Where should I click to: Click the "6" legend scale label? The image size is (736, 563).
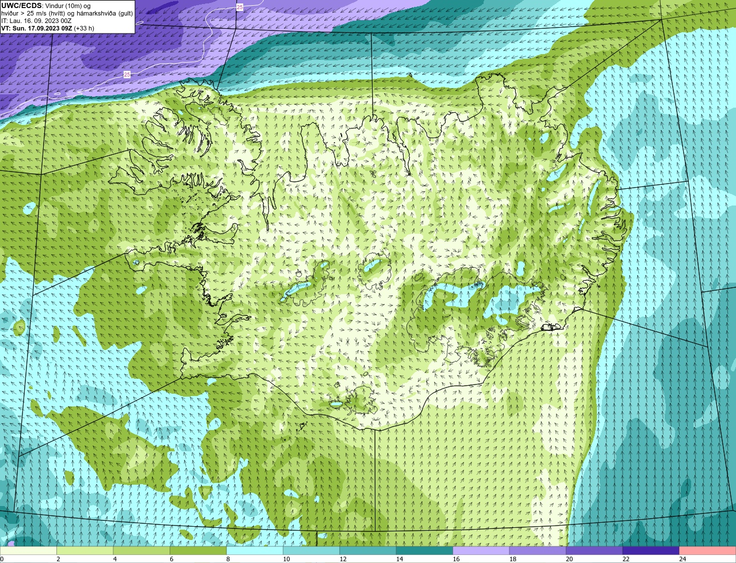pos(171,559)
